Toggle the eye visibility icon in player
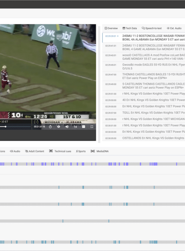Screen dimensions: 185x251 point(59,127)
